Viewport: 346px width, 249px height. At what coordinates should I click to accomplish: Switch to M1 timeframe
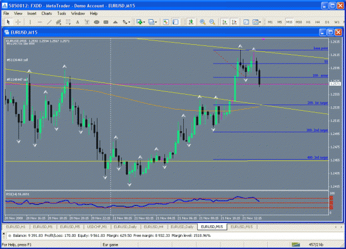tap(270, 22)
